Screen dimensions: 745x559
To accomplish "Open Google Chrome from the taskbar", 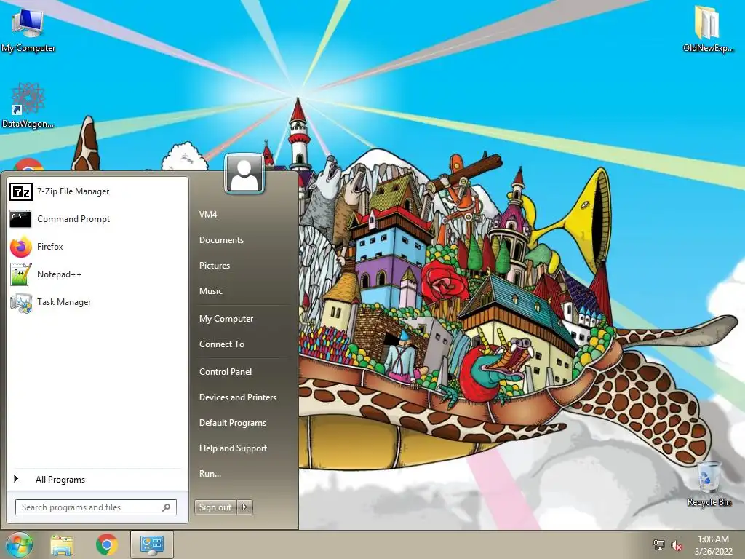I will coord(107,544).
